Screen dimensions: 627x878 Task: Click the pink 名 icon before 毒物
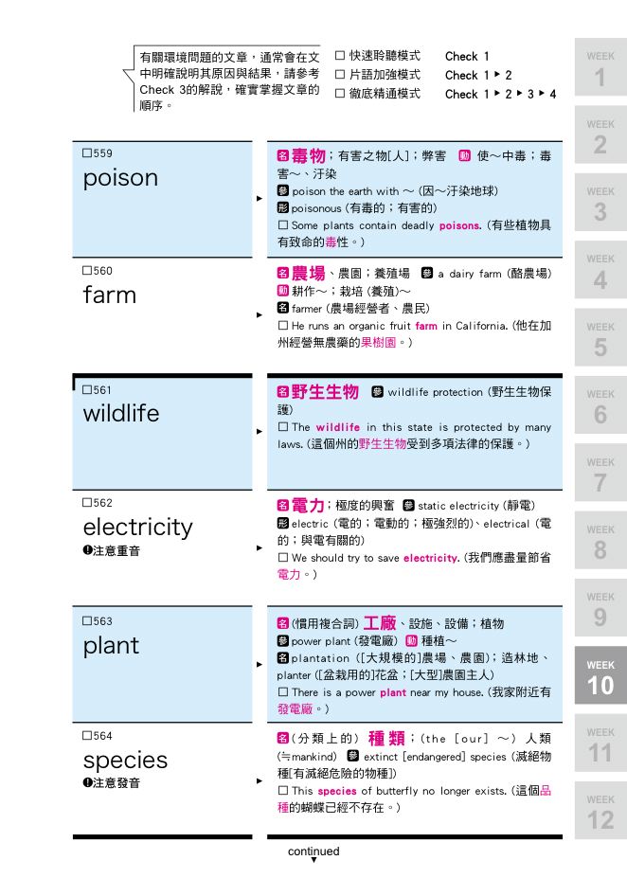[283, 155]
